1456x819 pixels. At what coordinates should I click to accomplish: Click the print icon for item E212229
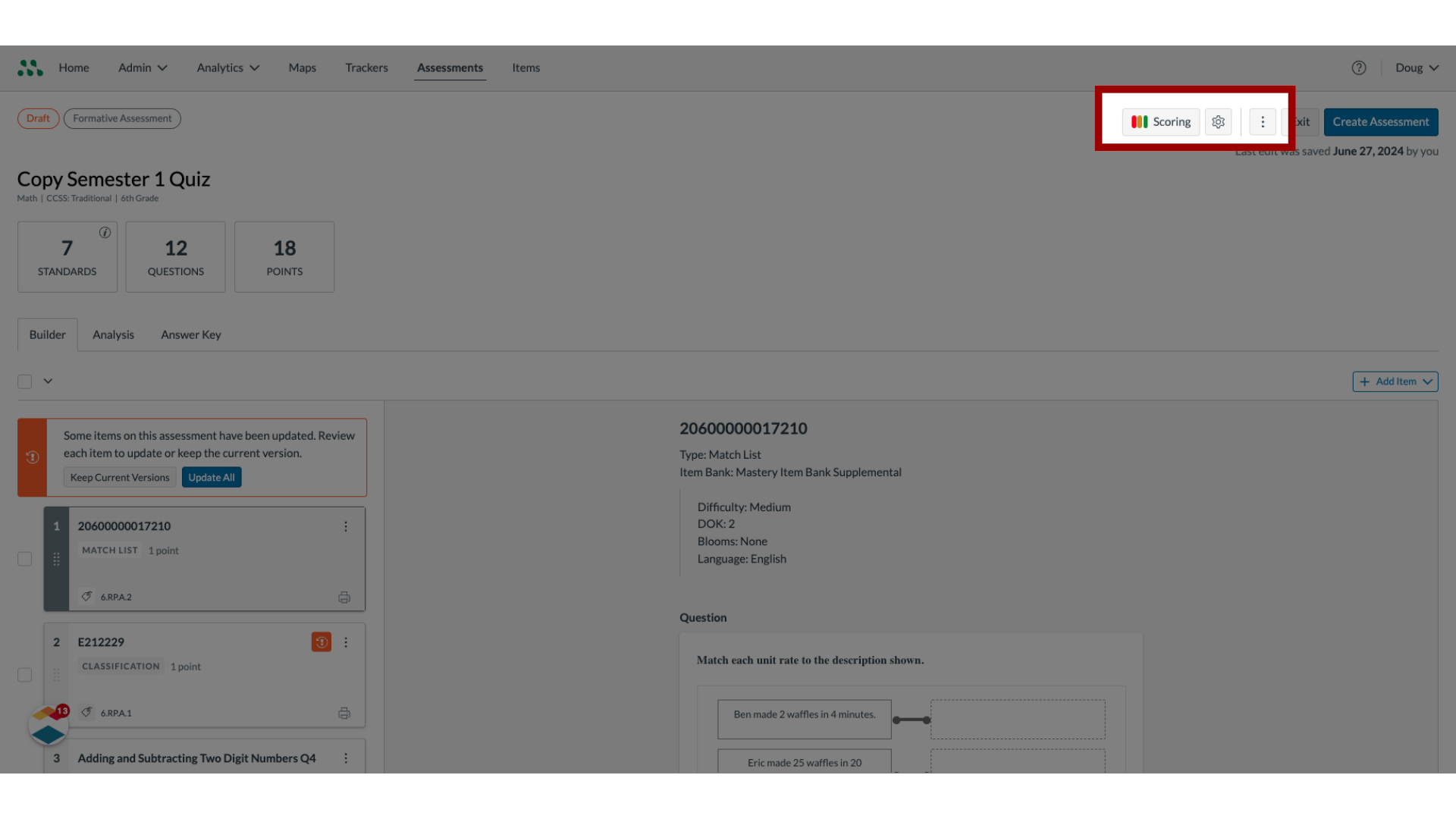click(344, 712)
